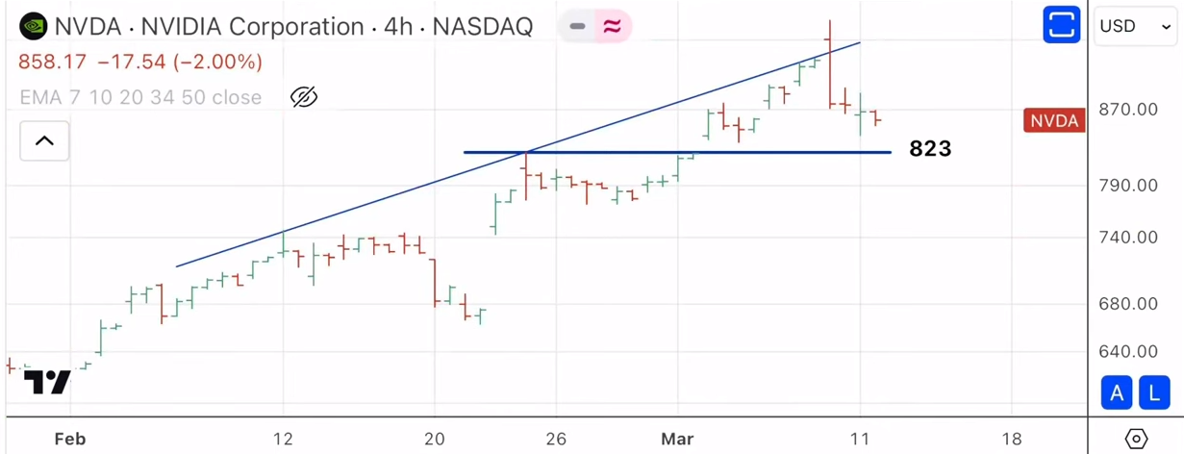The width and height of the screenshot is (1184, 454).
Task: Click the TradingView logo
Action: point(47,382)
